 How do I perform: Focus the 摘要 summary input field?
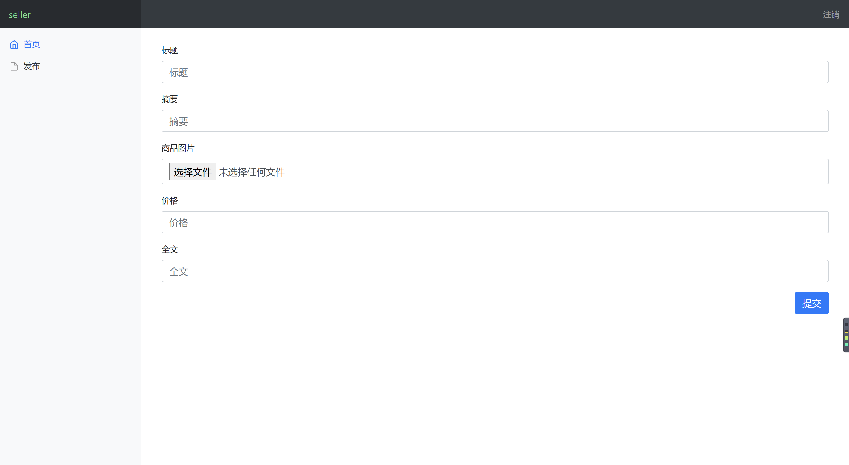pos(494,121)
